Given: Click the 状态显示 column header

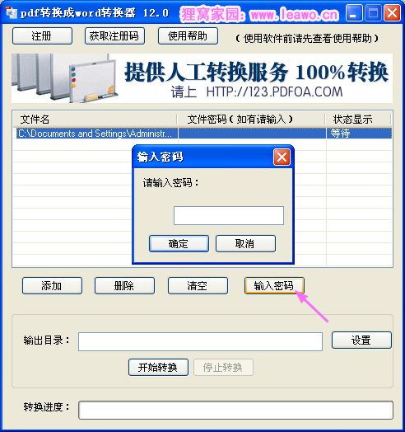Looking at the screenshot, I should pos(358,120).
